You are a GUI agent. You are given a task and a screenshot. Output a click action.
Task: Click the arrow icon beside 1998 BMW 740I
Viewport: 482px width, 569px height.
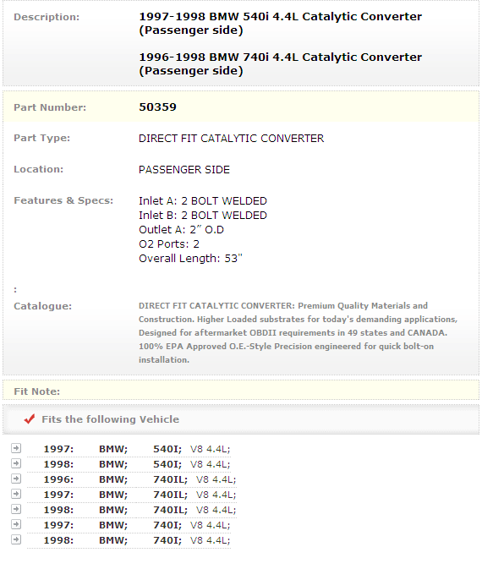[16, 539]
